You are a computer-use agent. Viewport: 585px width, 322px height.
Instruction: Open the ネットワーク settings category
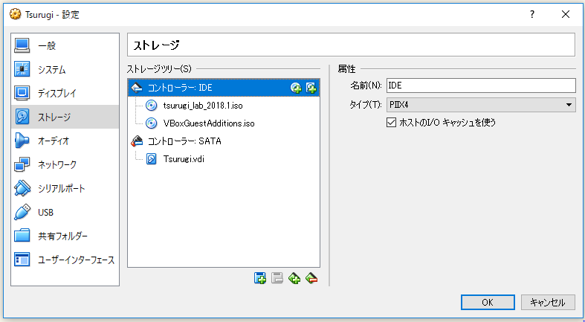(65, 164)
